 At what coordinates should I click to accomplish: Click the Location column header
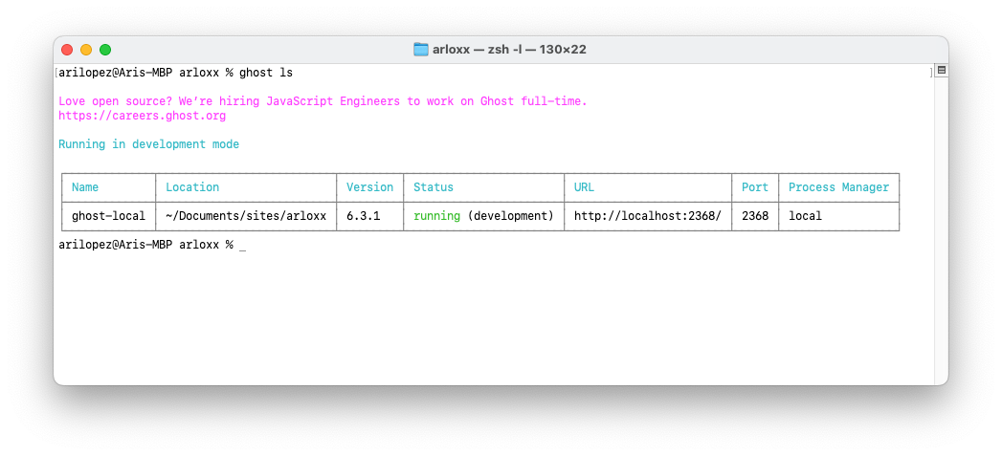coord(192,187)
